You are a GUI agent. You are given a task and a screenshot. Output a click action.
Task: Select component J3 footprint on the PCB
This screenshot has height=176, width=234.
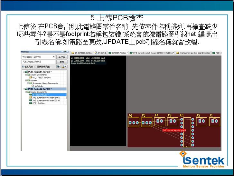[x=173, y=122]
